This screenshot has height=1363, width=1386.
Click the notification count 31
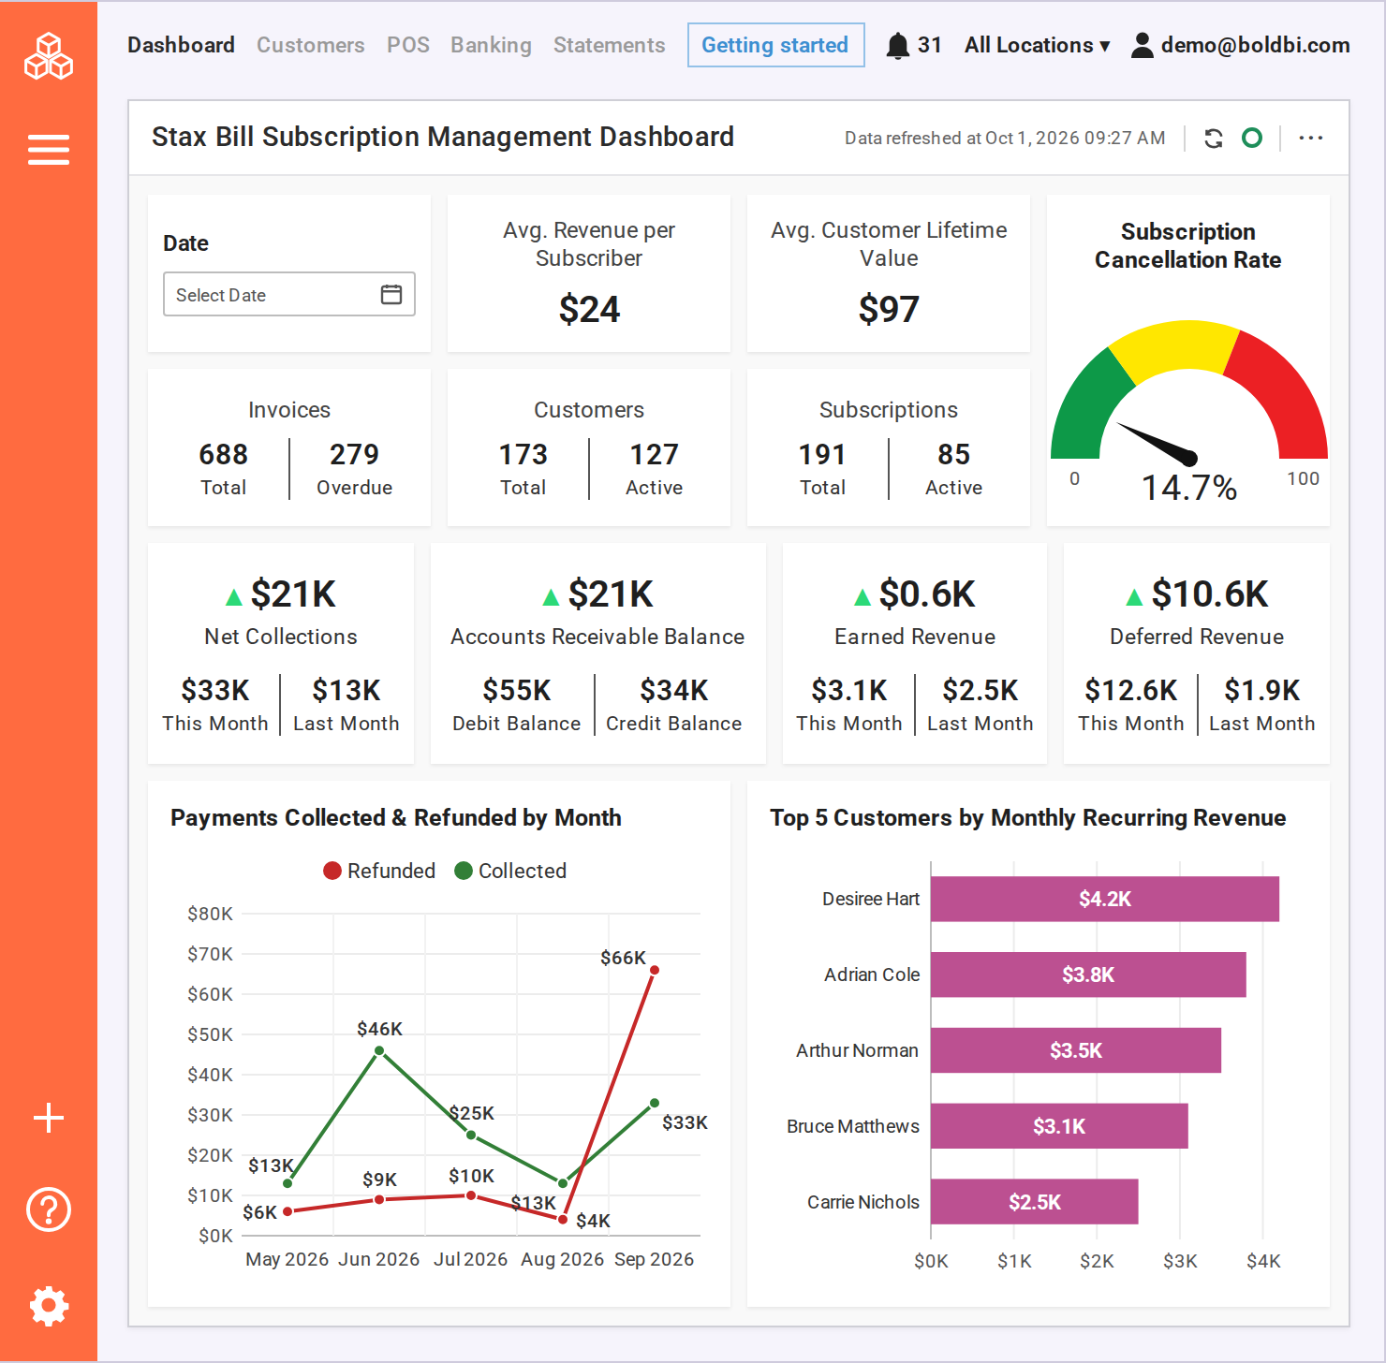coord(930,45)
